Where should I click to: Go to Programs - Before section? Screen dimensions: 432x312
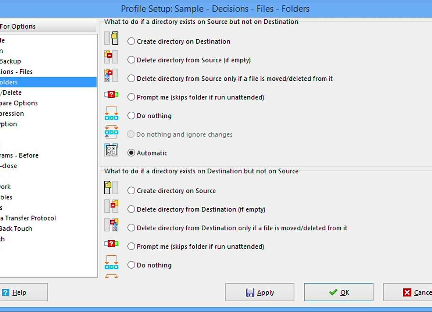[19, 155]
